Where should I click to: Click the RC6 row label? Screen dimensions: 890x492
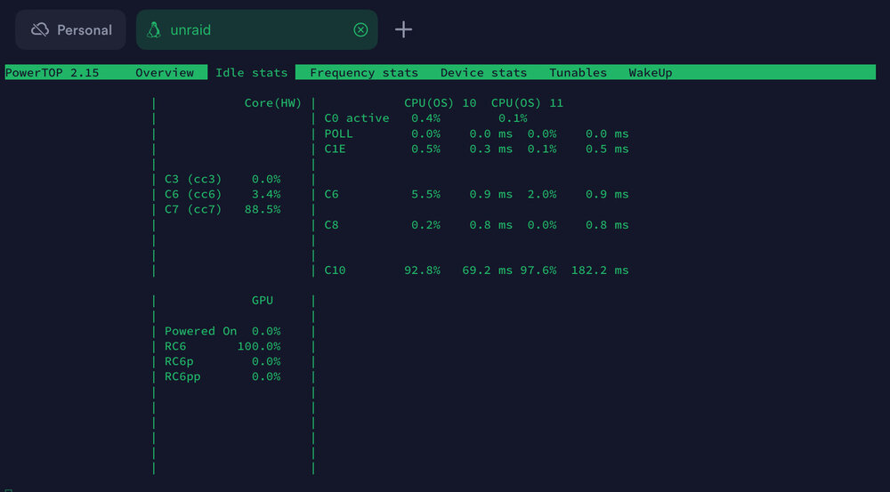point(175,346)
